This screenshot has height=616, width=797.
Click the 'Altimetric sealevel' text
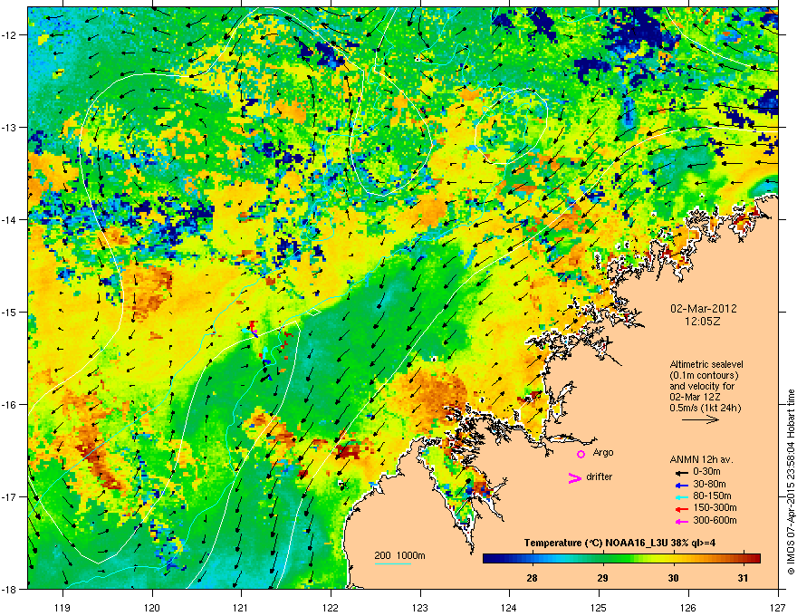click(x=706, y=364)
